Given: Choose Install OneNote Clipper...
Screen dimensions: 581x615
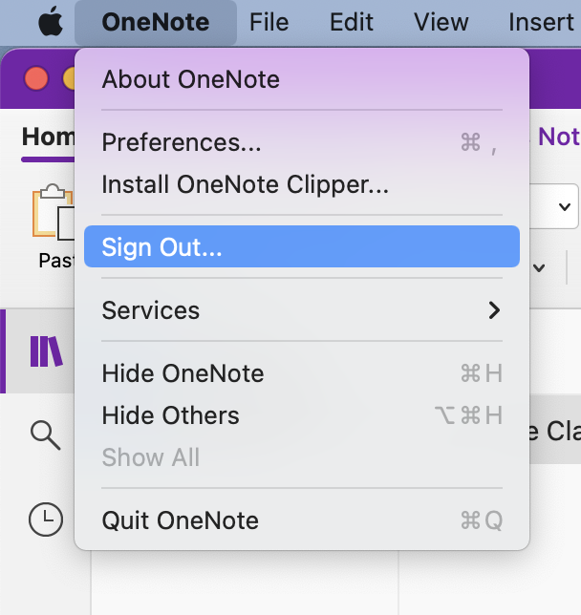Looking at the screenshot, I should 245,184.
